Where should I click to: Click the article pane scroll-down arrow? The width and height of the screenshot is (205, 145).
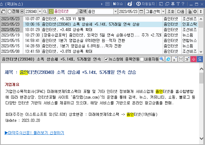[201, 138]
